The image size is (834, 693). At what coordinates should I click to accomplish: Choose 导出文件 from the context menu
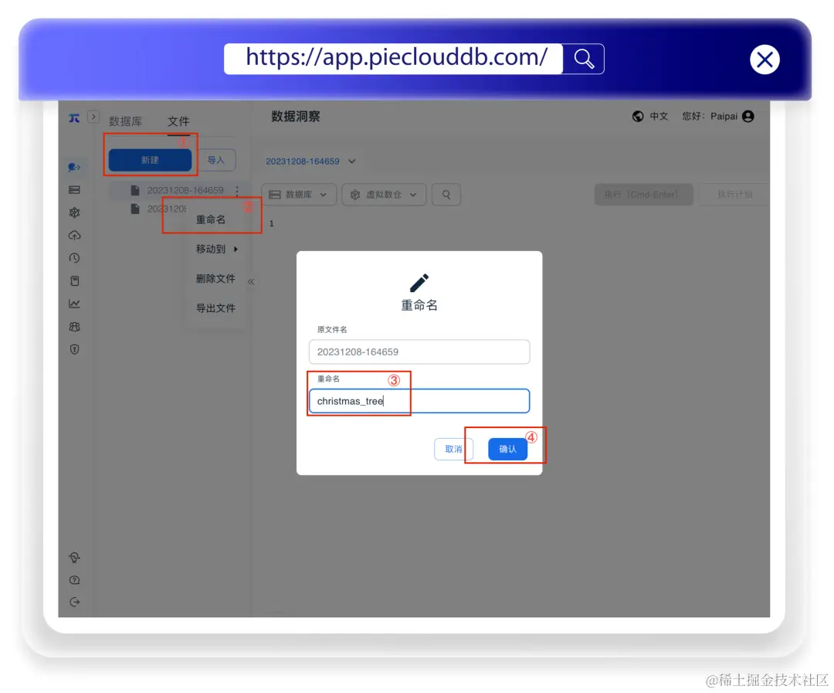click(215, 308)
